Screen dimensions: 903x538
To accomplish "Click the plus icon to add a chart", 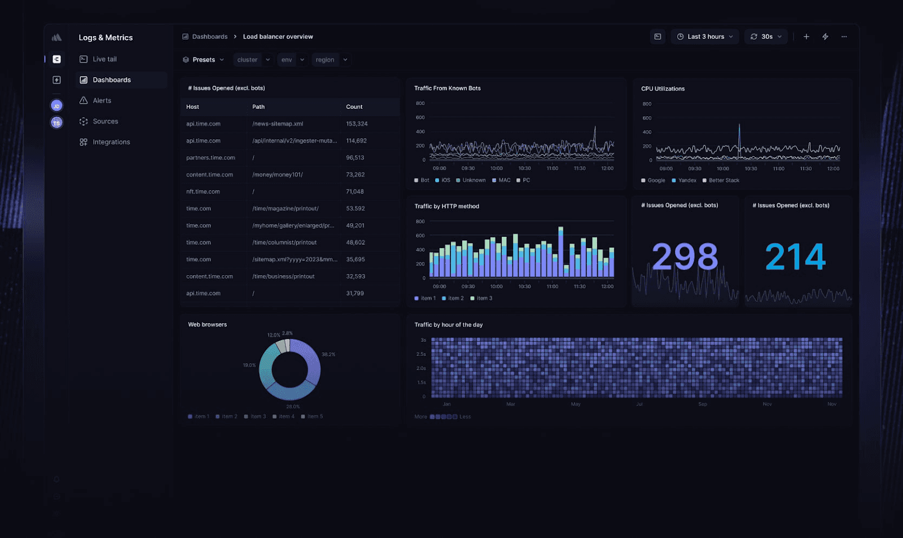I will (806, 37).
